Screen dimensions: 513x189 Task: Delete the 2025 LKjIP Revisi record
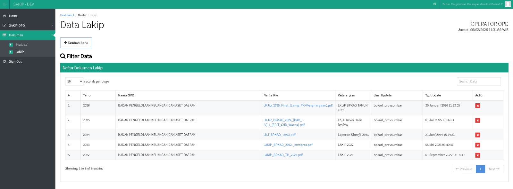477,121
